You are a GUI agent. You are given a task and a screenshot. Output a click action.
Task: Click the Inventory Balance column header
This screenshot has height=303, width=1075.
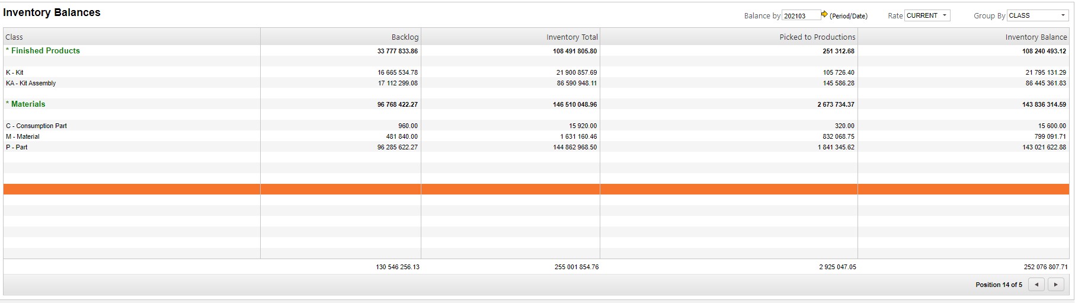coord(1036,37)
